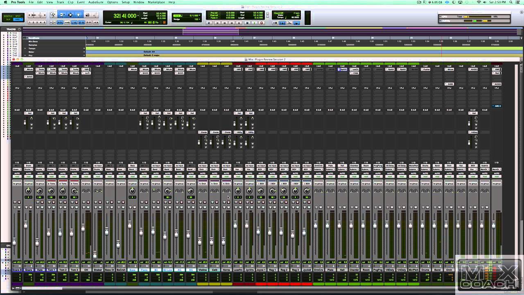Viewport: 524px width, 295px height.
Task: Click the Stop transport button
Action: pos(247,23)
